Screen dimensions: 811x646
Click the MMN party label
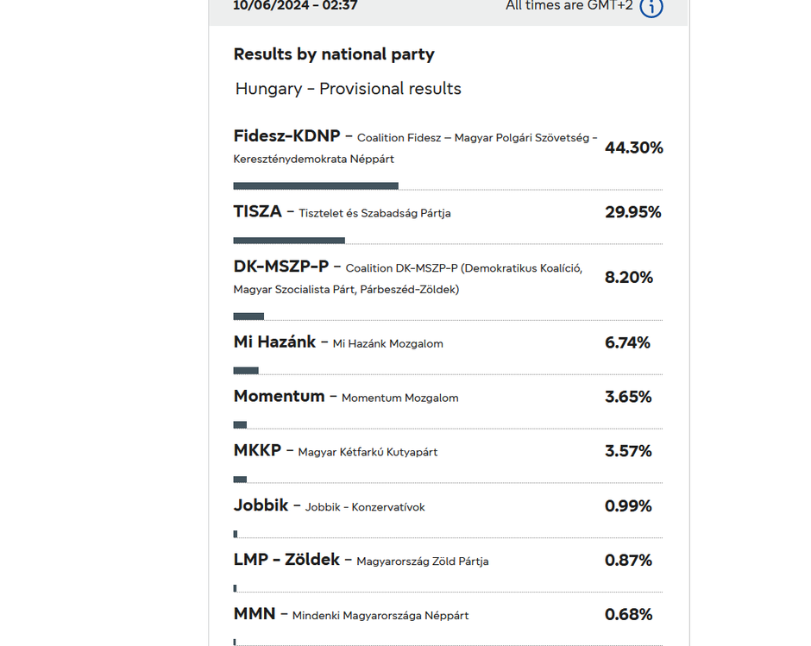255,614
